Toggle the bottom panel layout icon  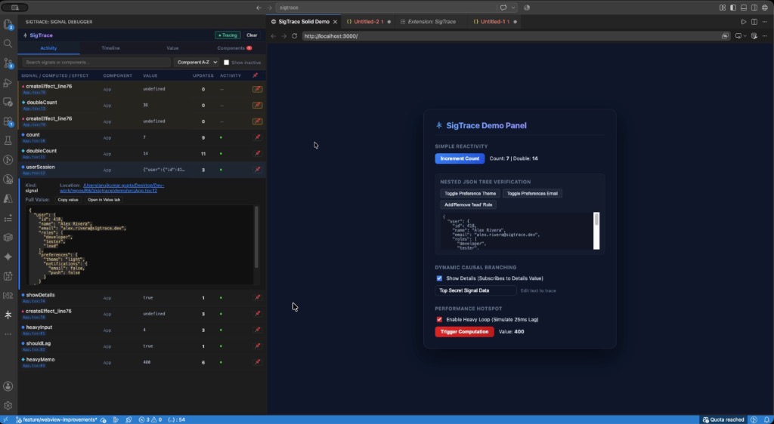pyautogui.click(x=744, y=8)
